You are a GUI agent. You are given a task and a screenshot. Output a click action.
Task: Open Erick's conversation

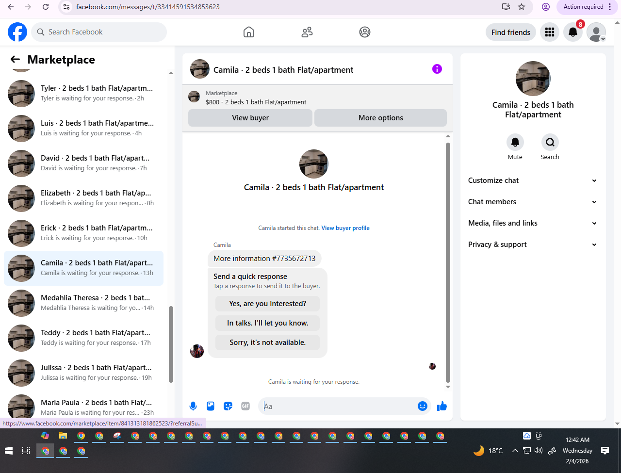click(x=83, y=233)
